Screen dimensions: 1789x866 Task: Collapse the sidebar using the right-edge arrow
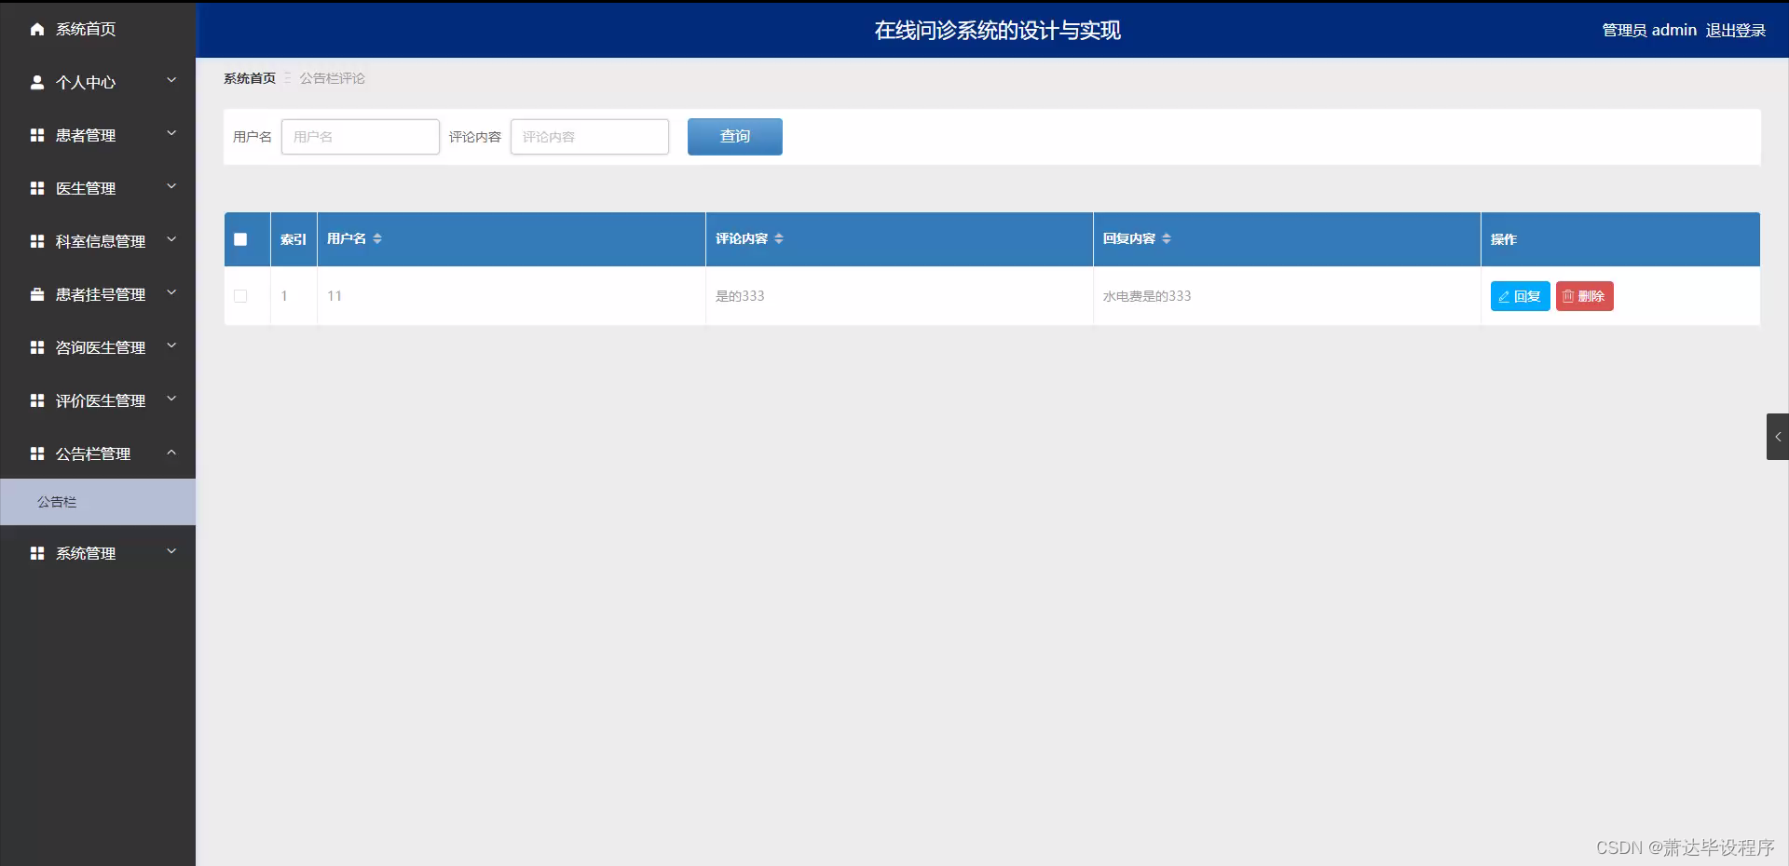pos(1778,437)
